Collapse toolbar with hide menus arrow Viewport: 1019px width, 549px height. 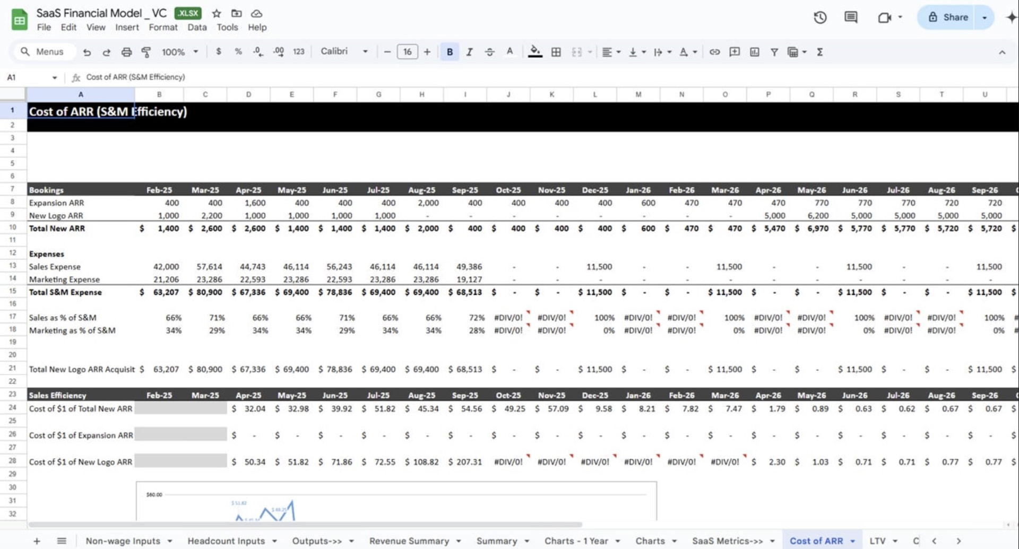click(x=1002, y=52)
